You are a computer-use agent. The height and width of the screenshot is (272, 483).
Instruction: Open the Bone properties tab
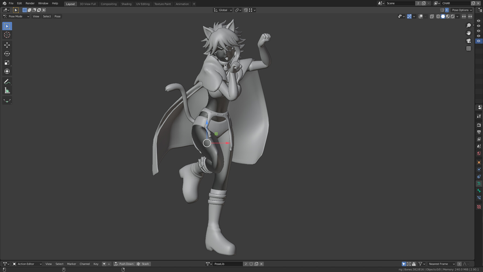[x=479, y=191]
